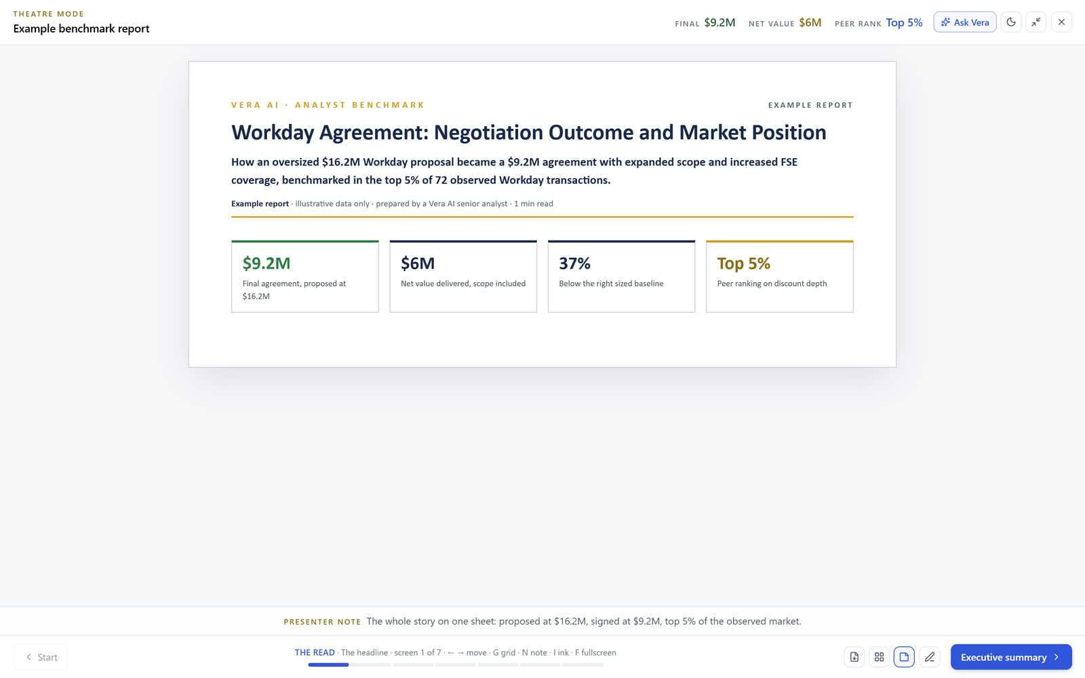The width and height of the screenshot is (1085, 678).
Task: Activate the ink pen tool
Action: tap(930, 657)
